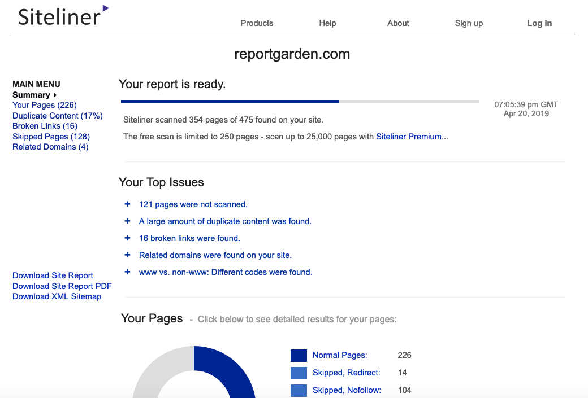Expand the related domains issue plus icon
This screenshot has height=398, width=588.
pos(128,255)
